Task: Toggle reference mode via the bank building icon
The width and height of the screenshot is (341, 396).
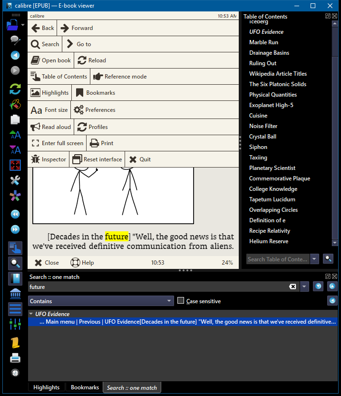Action: point(15,294)
